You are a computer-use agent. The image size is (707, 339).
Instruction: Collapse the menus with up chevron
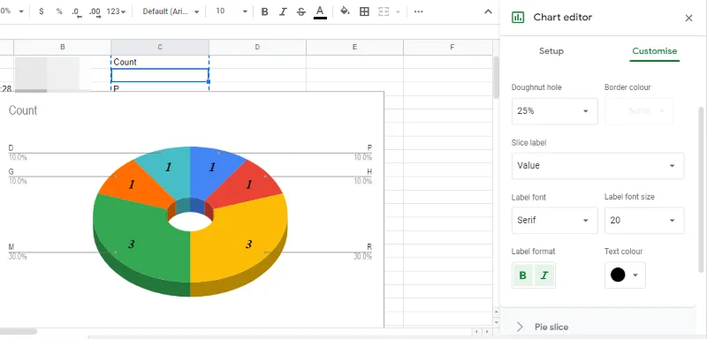(x=488, y=11)
